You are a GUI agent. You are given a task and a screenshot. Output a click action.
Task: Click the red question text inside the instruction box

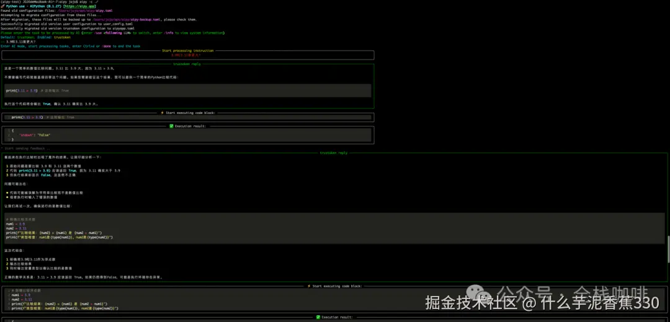186,55
